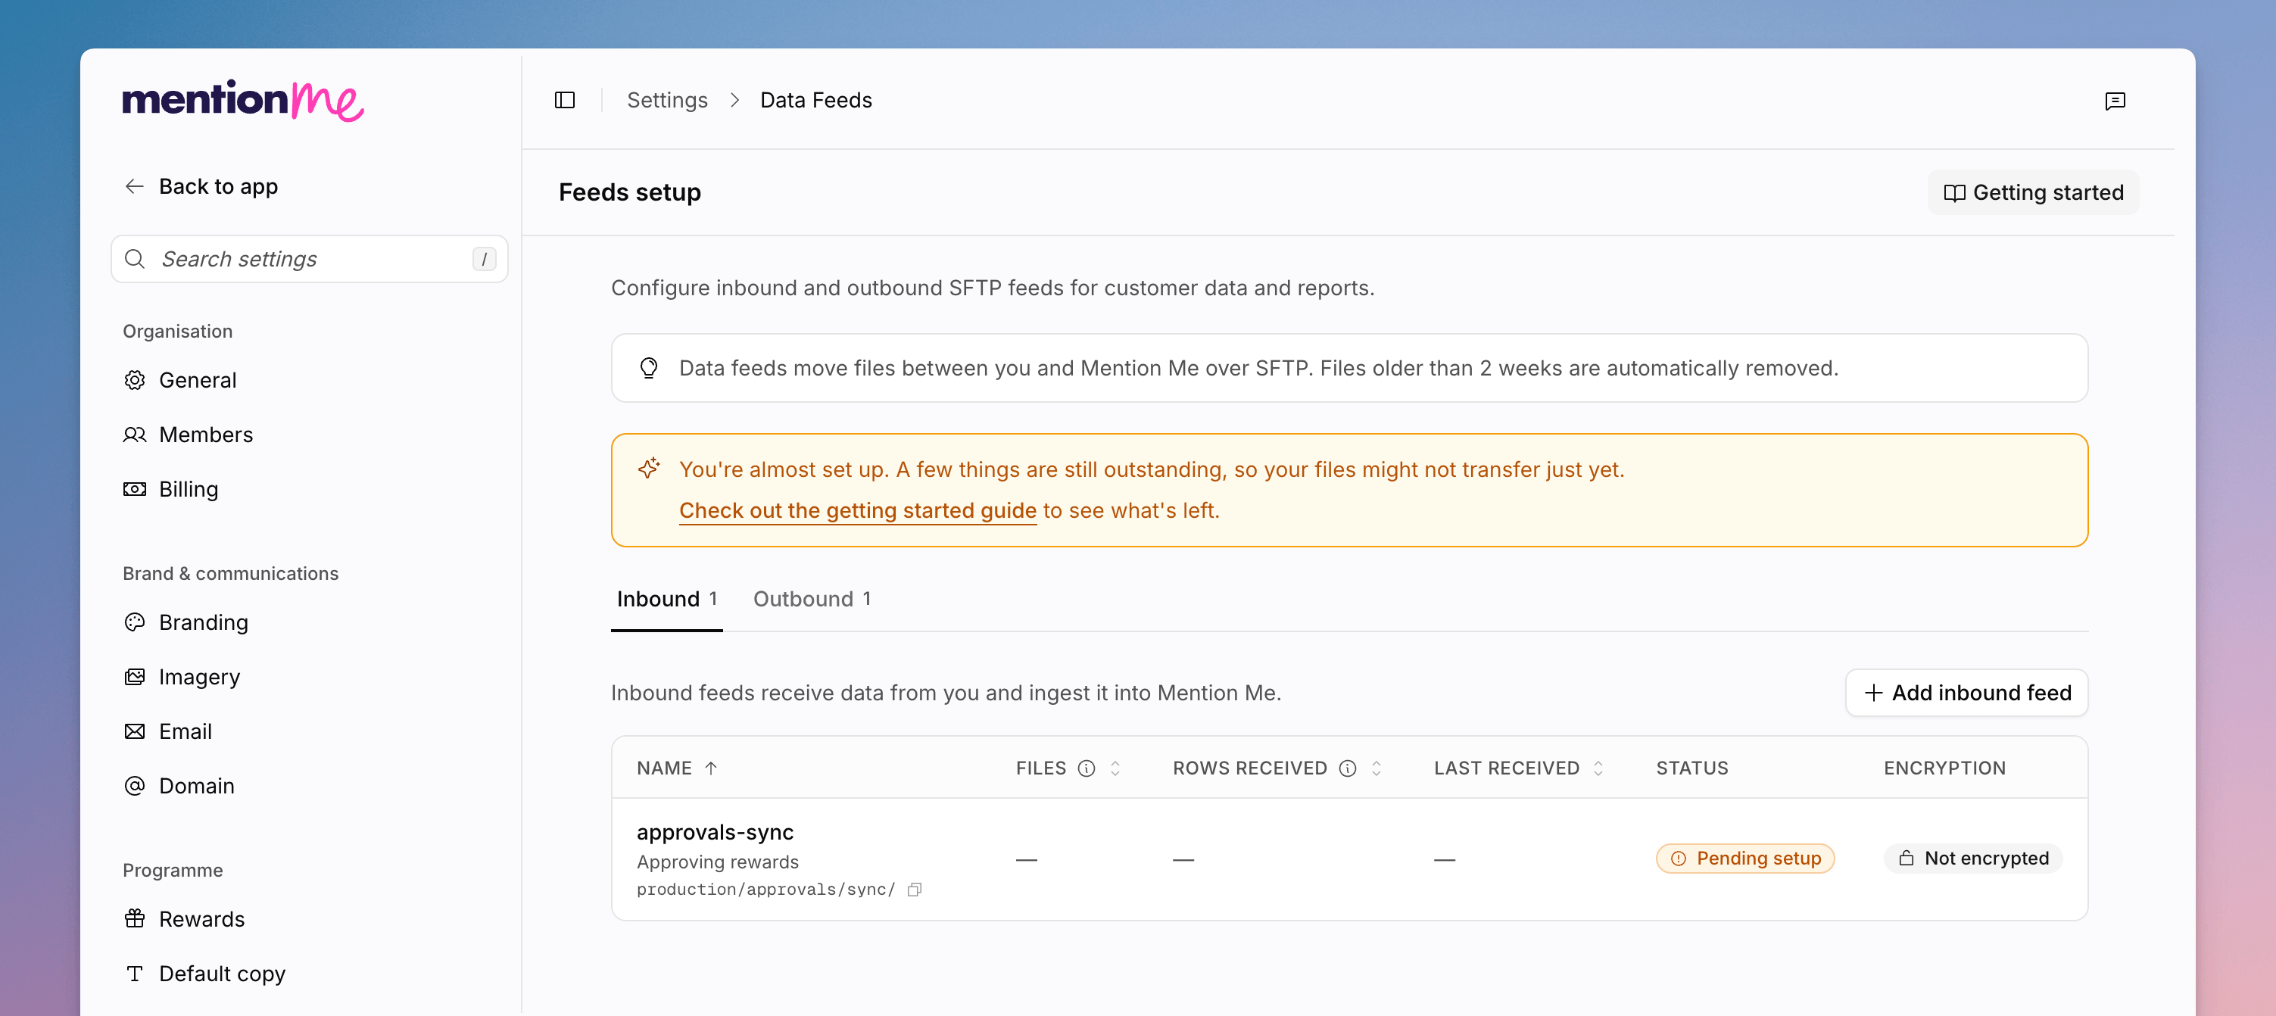Click the Billing banknote icon
Viewport: 2276px width, 1016px height.
coord(134,489)
